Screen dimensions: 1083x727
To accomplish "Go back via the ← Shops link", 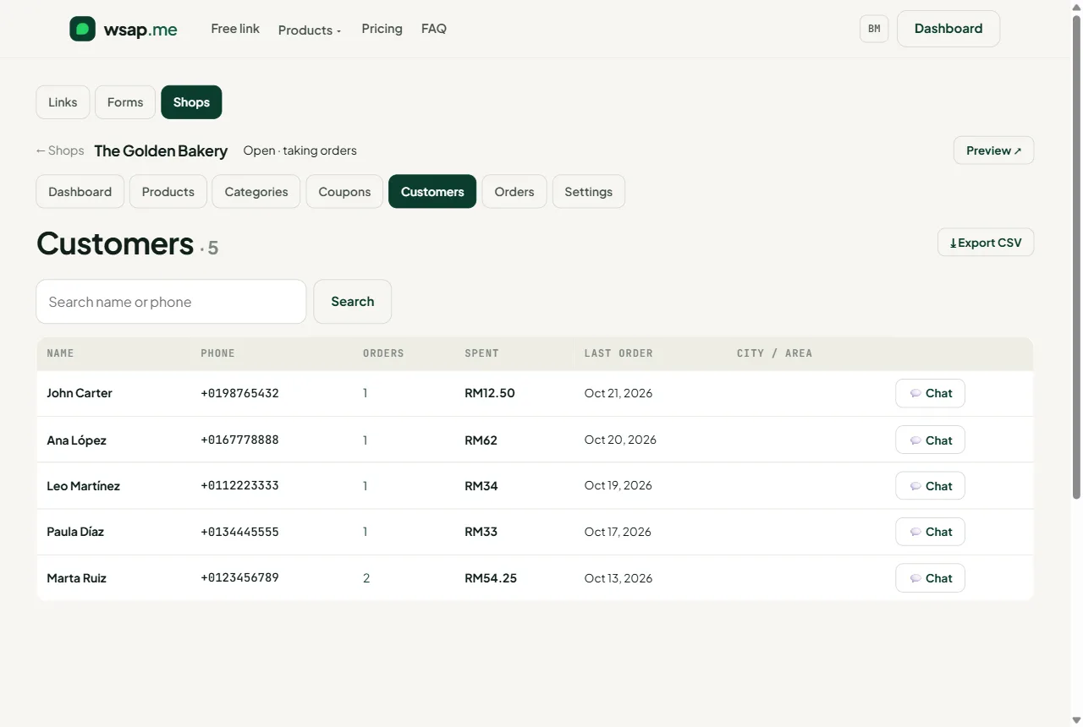I will click(60, 150).
